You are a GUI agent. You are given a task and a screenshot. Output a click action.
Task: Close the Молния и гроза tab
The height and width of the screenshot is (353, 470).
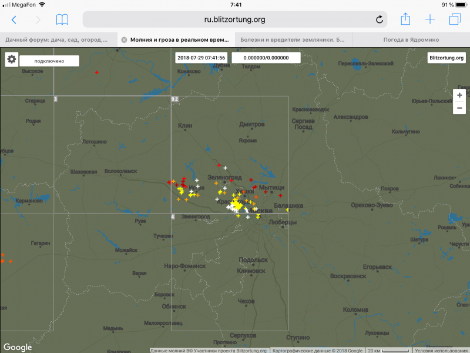pos(124,40)
